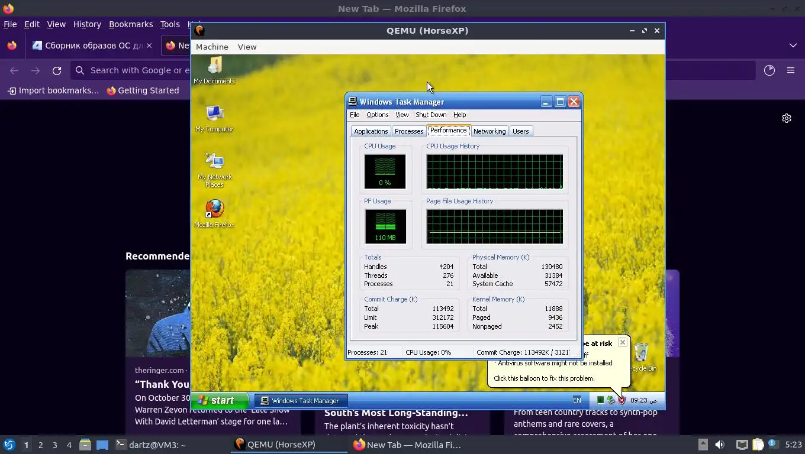Click the XP taskbar clock 09:23

643,400
